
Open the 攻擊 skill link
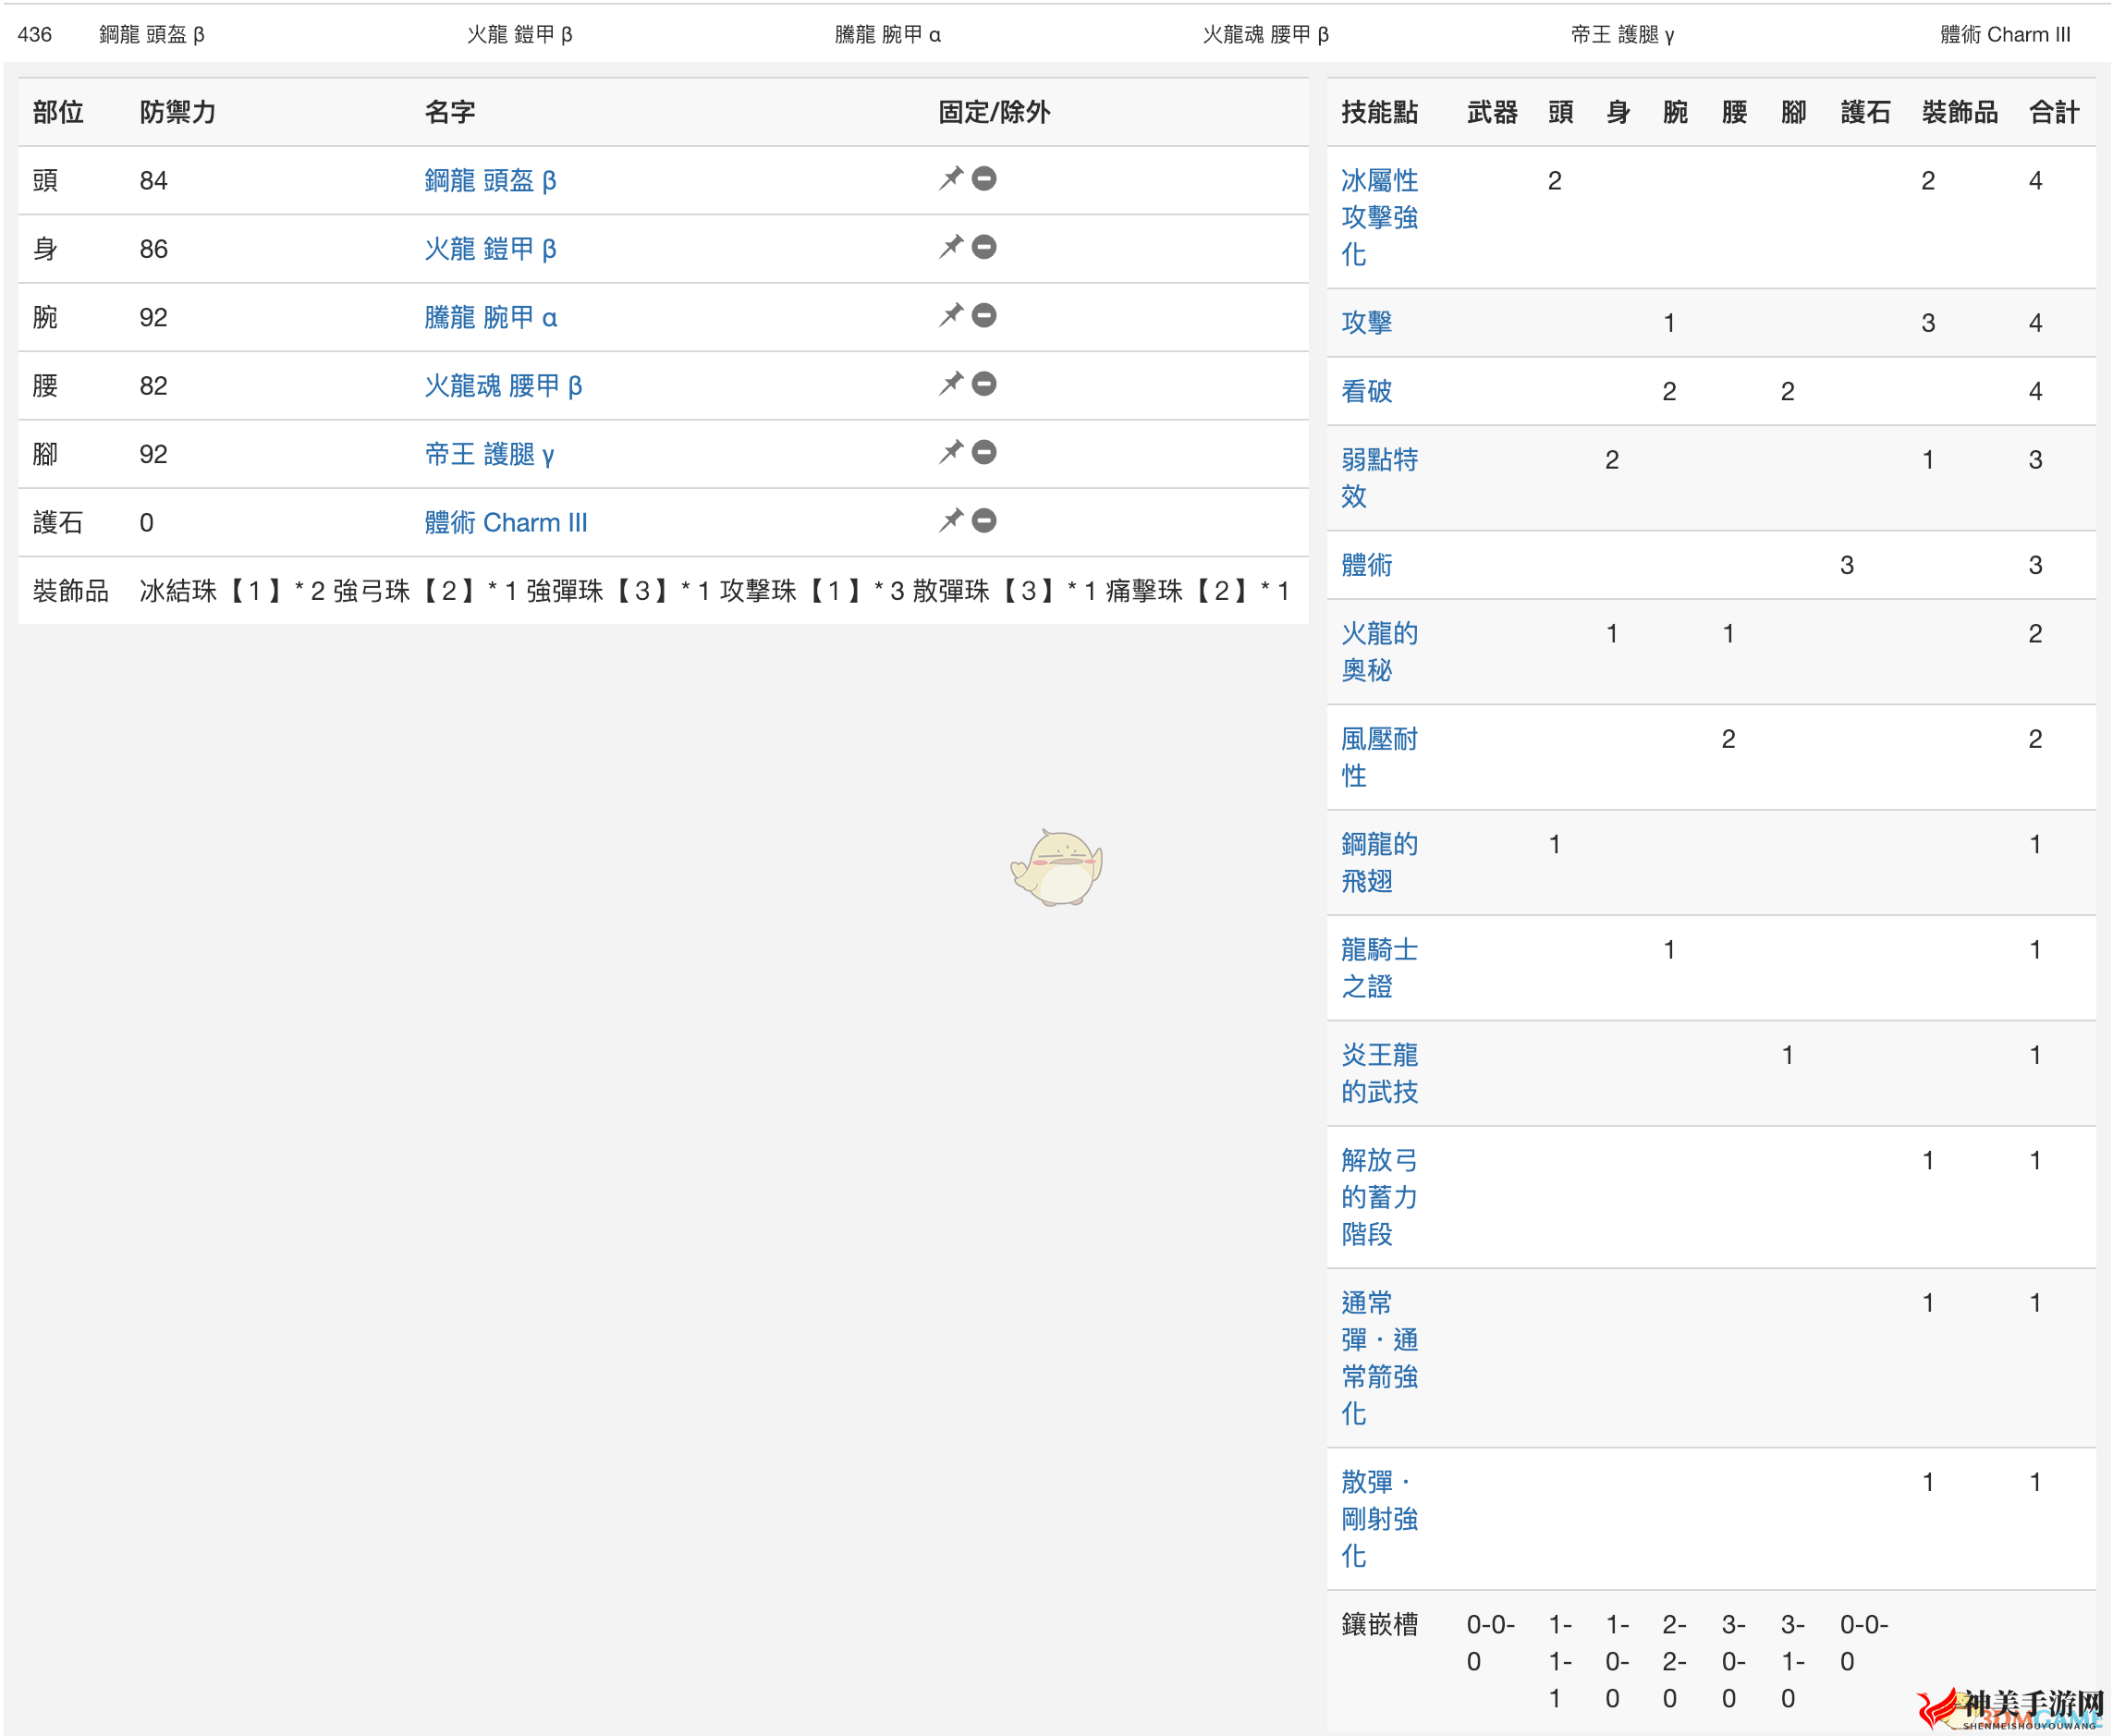[1366, 323]
